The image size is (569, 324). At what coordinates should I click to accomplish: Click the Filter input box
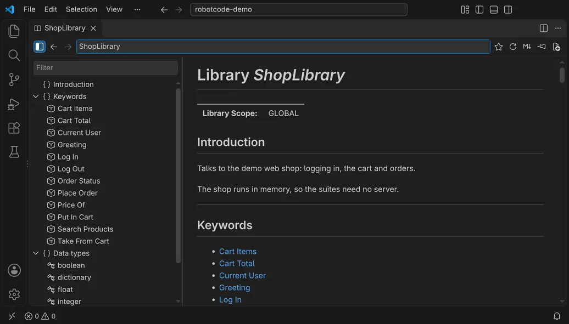[x=105, y=68]
